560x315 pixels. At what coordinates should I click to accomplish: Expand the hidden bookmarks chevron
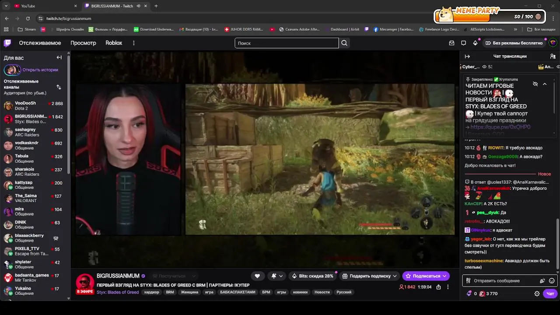(515, 29)
